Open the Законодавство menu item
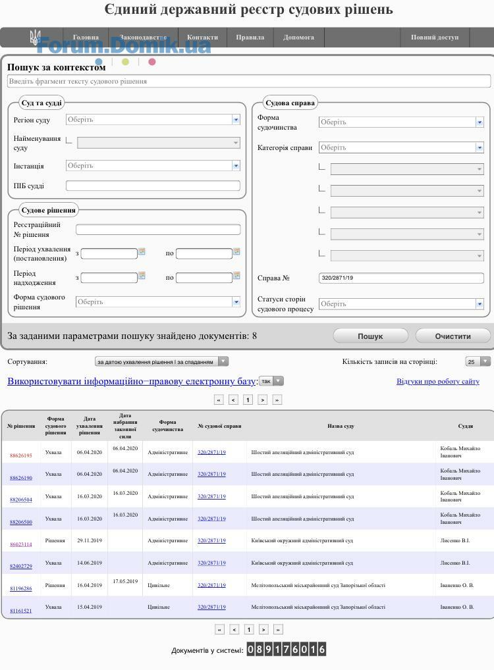The width and height of the screenshot is (494, 670). (144, 38)
